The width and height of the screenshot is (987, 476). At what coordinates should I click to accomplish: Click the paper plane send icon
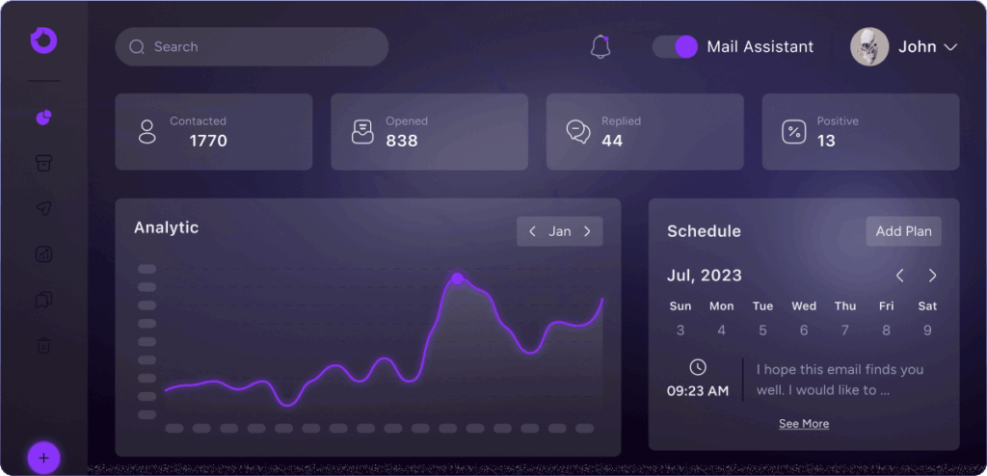coord(43,208)
